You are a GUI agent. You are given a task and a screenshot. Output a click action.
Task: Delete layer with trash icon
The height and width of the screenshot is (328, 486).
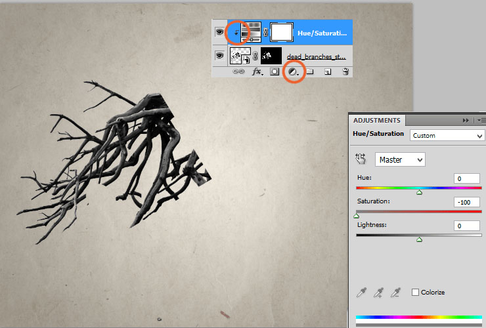(x=345, y=72)
